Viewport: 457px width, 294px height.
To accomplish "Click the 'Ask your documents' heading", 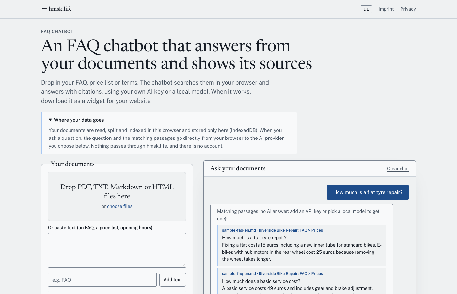I will click(238, 168).
